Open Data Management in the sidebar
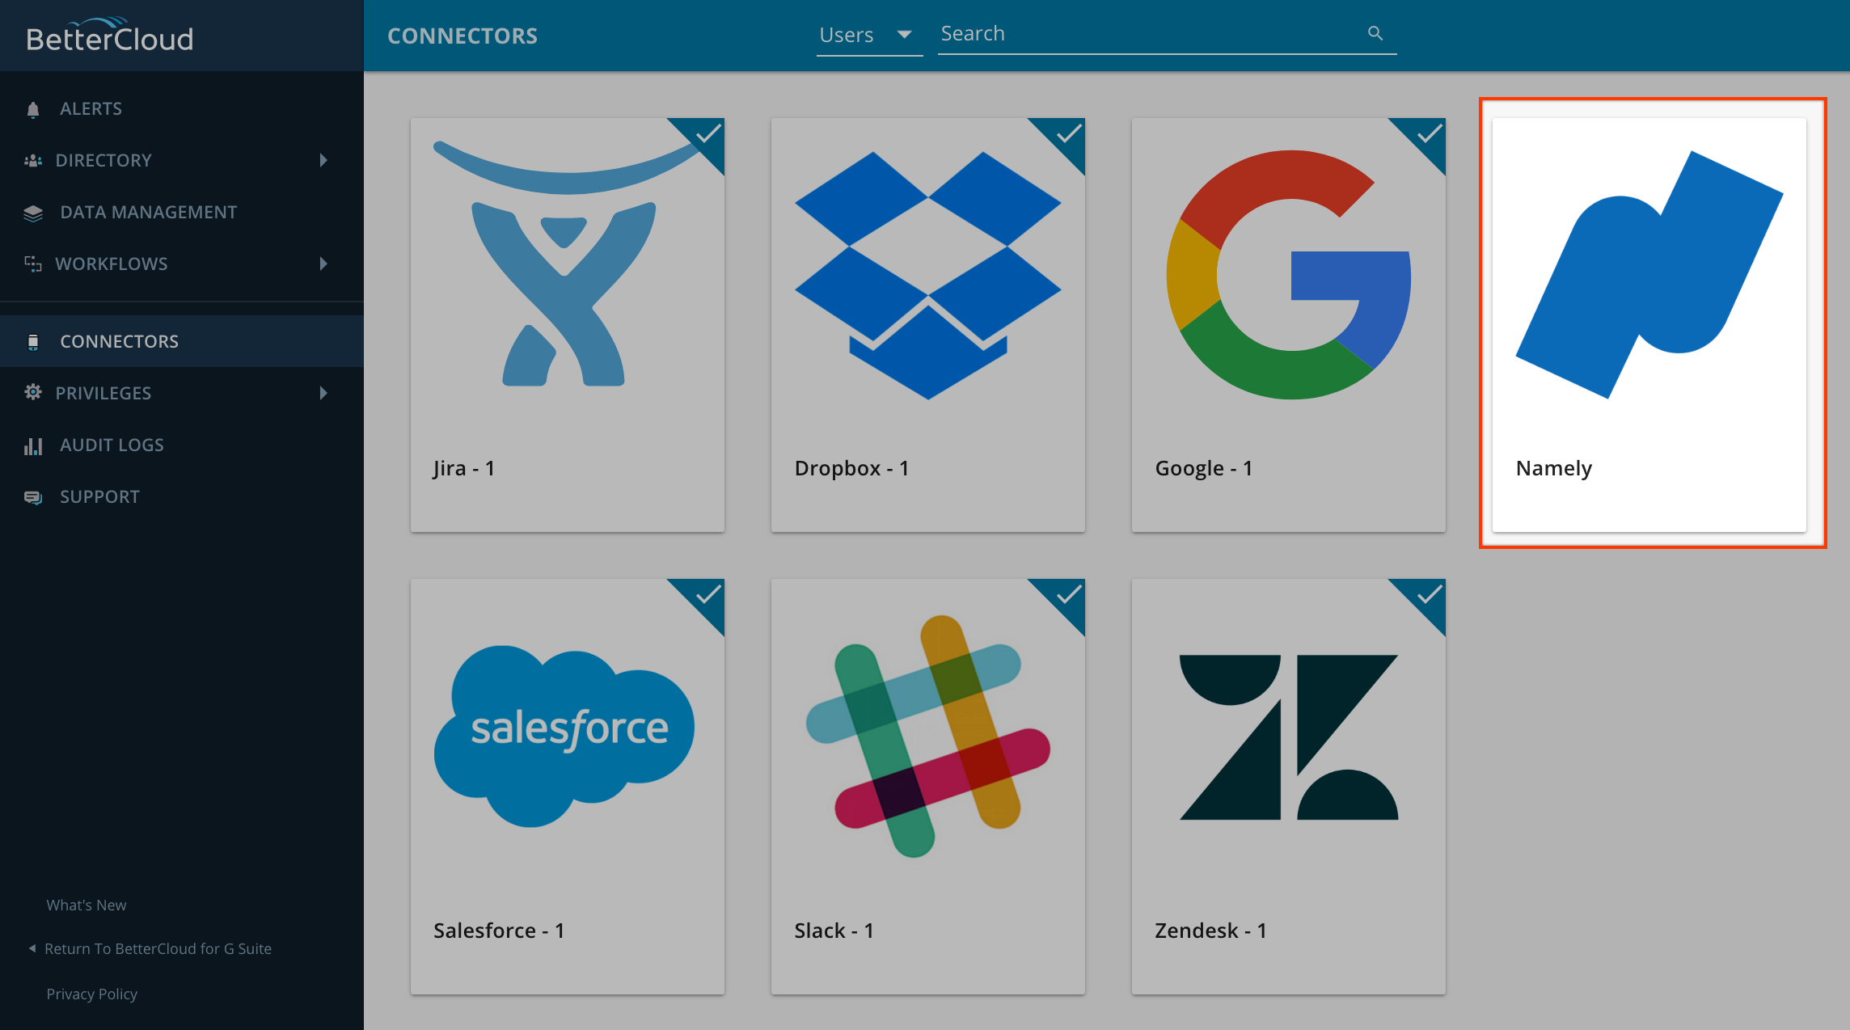 (182, 212)
